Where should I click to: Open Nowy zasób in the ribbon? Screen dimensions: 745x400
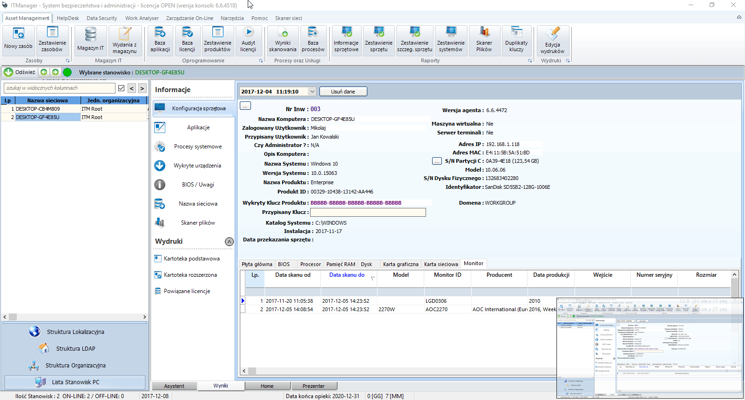coord(18,40)
